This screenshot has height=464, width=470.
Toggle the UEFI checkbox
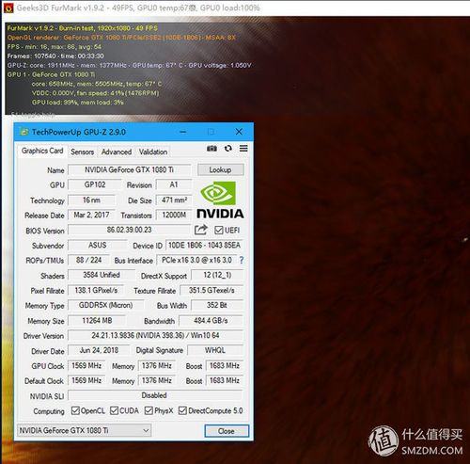pyautogui.click(x=218, y=230)
